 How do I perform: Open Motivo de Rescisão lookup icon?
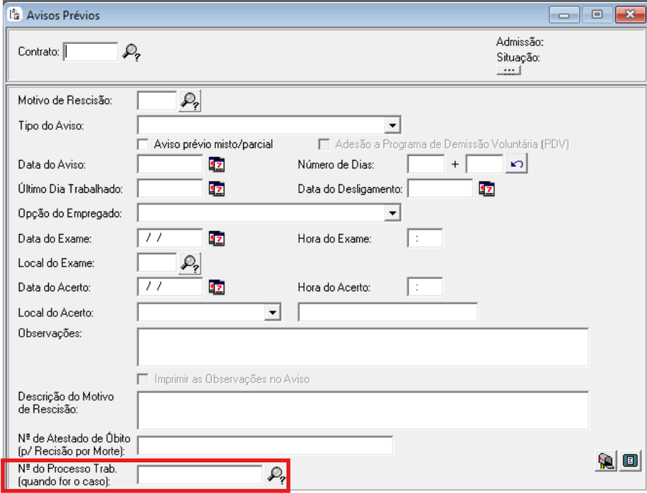click(190, 101)
